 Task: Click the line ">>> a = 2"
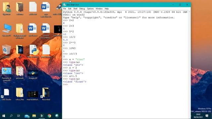point(70,68)
